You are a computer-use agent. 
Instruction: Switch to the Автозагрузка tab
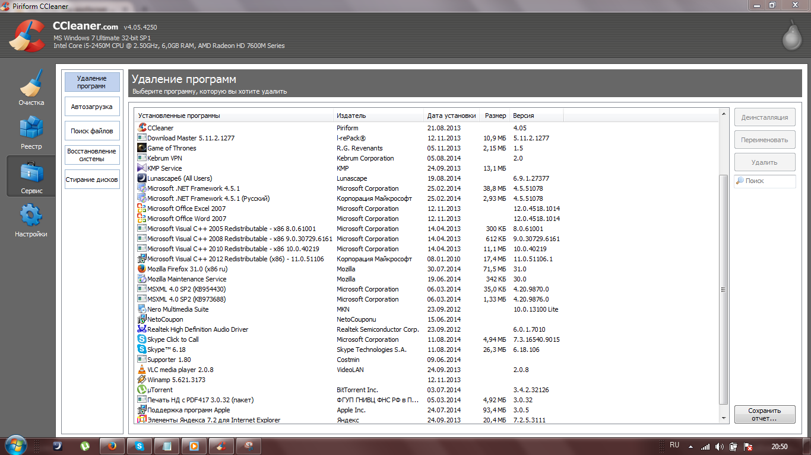(x=92, y=107)
